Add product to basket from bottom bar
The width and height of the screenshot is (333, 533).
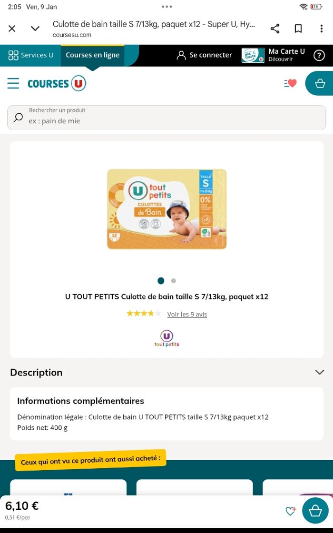(315, 510)
